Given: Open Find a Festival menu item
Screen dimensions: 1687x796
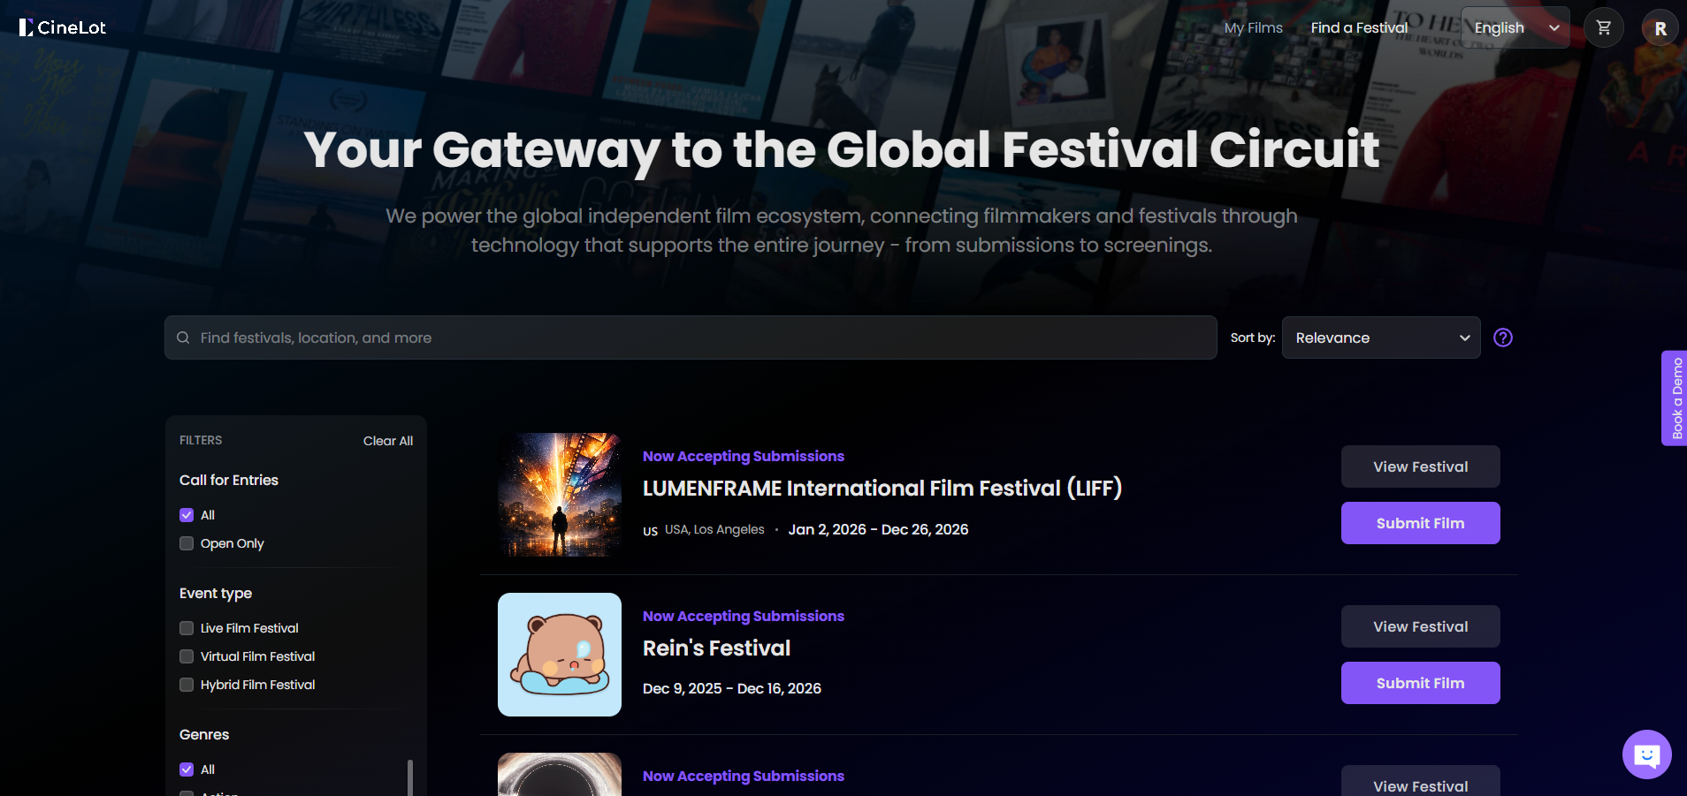Looking at the screenshot, I should point(1359,27).
